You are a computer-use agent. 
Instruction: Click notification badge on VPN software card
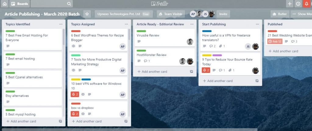tap(75, 94)
